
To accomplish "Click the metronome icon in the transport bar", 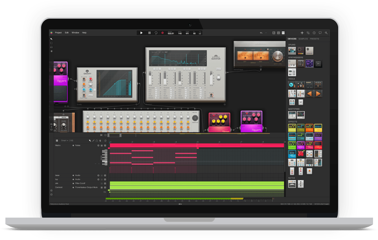I will pos(199,33).
